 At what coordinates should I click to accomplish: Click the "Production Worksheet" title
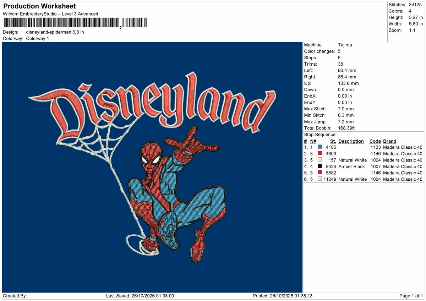tap(39, 6)
